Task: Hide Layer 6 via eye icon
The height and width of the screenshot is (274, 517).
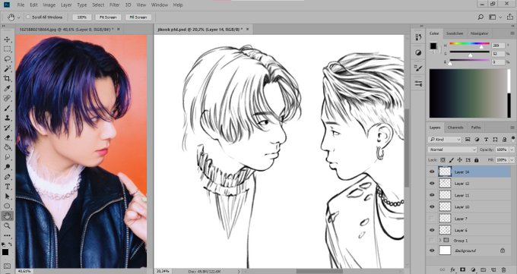Action: pos(432,230)
